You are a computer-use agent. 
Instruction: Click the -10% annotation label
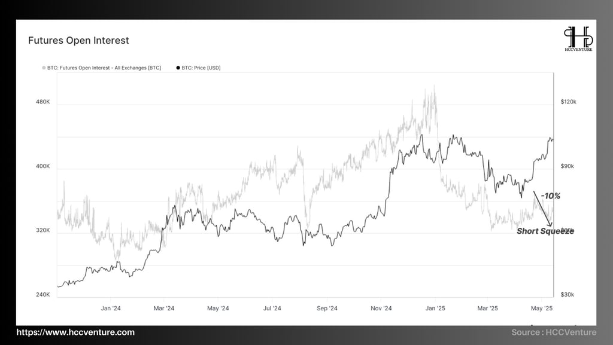click(x=551, y=196)
